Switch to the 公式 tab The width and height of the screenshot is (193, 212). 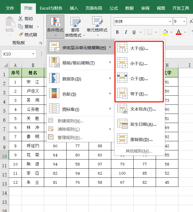click(x=114, y=8)
